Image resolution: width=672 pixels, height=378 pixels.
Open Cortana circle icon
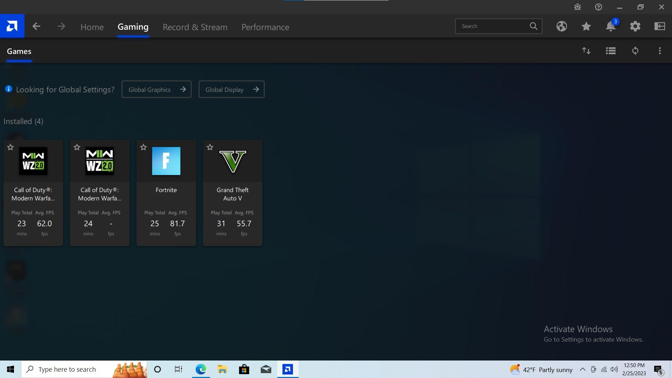[x=157, y=369]
